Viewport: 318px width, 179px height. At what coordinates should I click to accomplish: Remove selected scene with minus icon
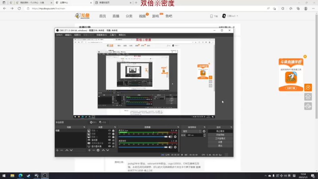tap(62, 150)
